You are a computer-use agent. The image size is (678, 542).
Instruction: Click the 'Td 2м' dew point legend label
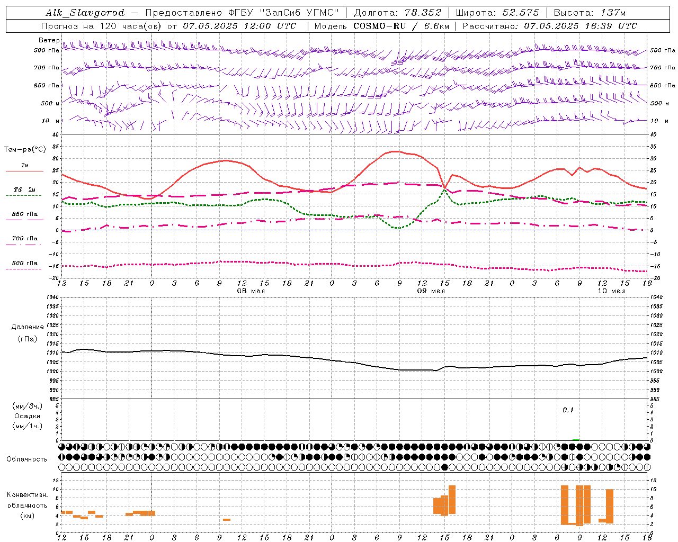coord(25,189)
